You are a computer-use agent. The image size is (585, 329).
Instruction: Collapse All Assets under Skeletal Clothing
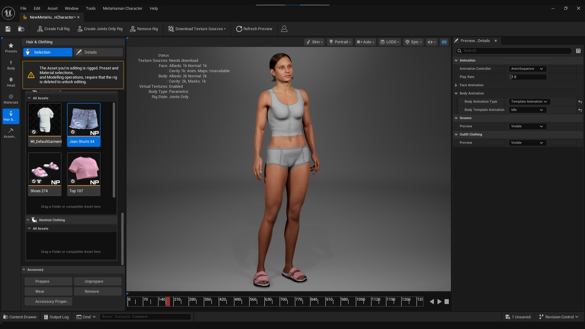point(29,228)
